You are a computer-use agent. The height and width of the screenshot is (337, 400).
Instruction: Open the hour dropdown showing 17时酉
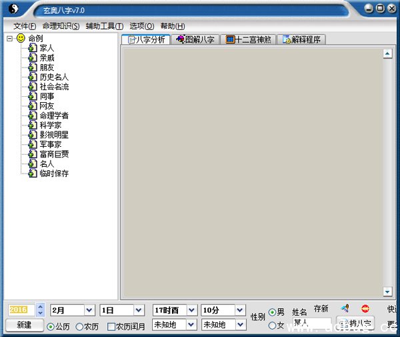(191, 310)
